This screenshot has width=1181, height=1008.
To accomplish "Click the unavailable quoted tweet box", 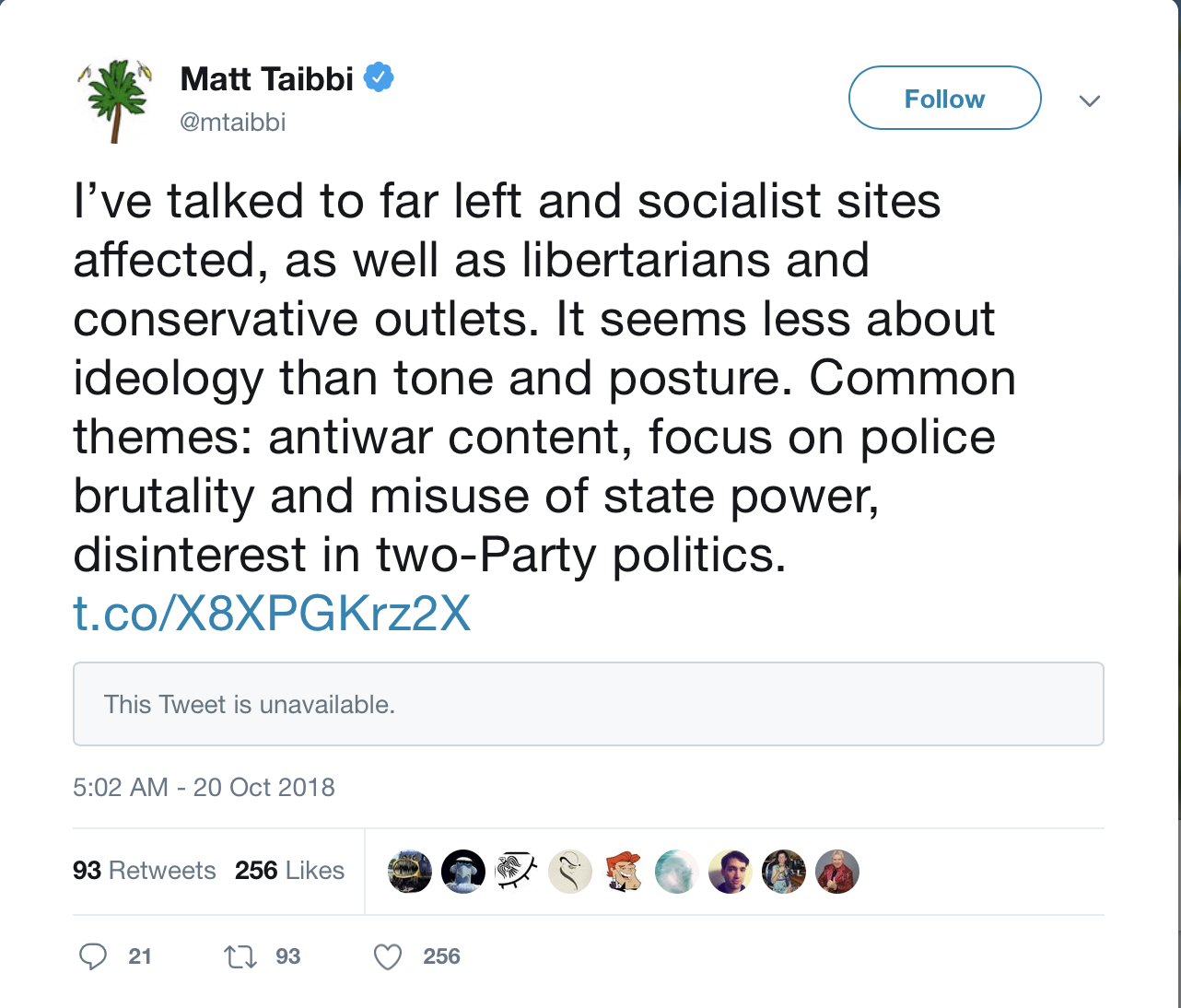I will click(588, 704).
